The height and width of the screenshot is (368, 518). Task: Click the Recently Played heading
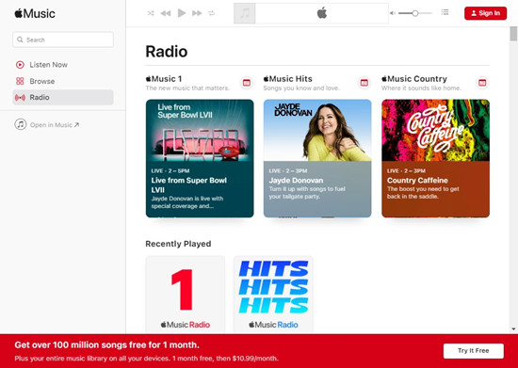pyautogui.click(x=178, y=244)
